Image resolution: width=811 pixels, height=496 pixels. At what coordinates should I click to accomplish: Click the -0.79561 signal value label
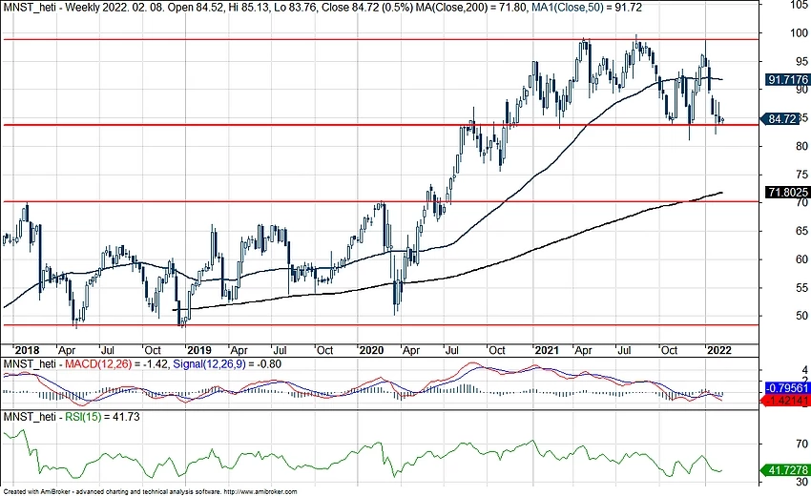pos(787,388)
